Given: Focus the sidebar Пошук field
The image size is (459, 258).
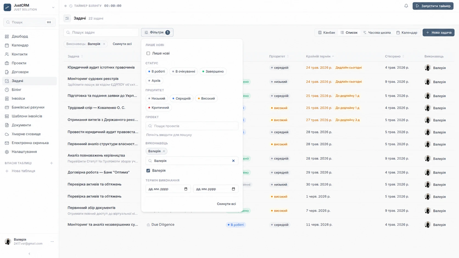Looking at the screenshot, I should coord(29,22).
